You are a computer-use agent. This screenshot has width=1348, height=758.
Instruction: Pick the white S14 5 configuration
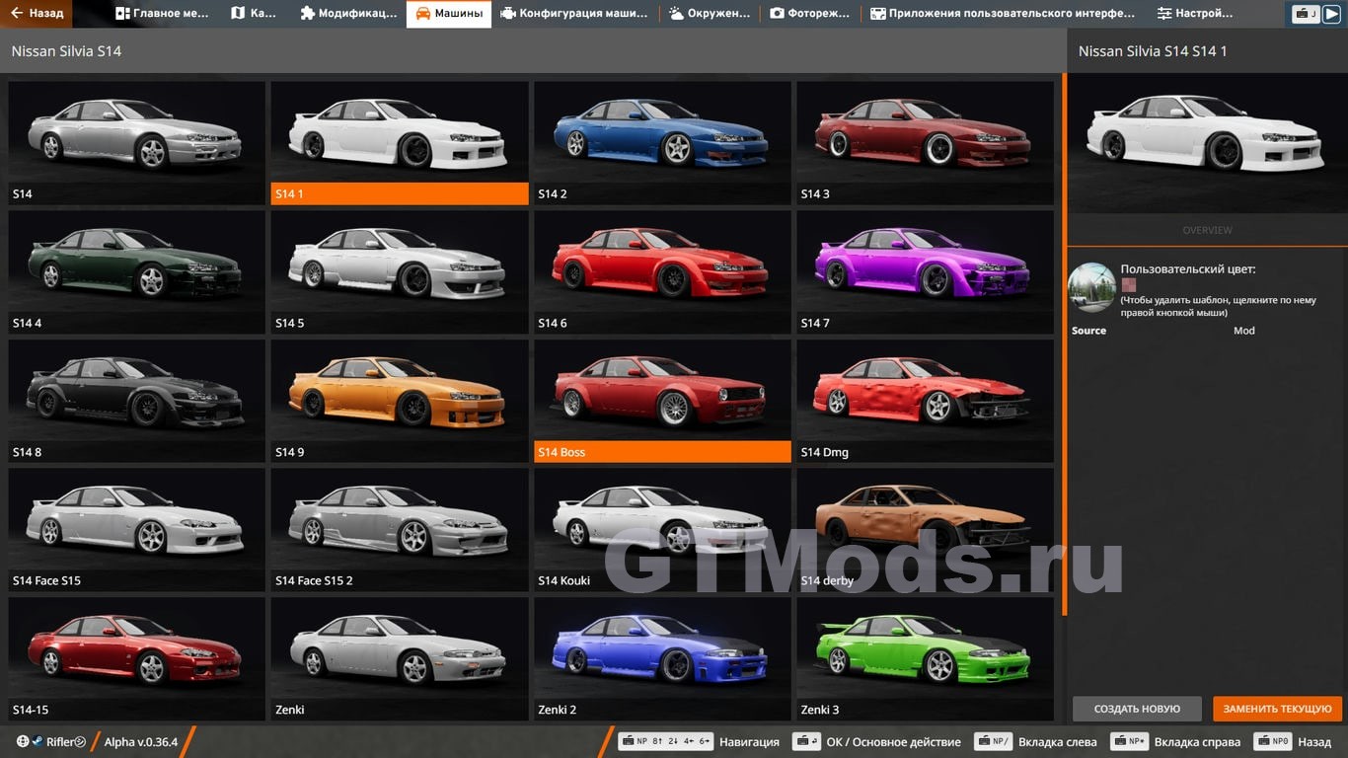point(400,271)
